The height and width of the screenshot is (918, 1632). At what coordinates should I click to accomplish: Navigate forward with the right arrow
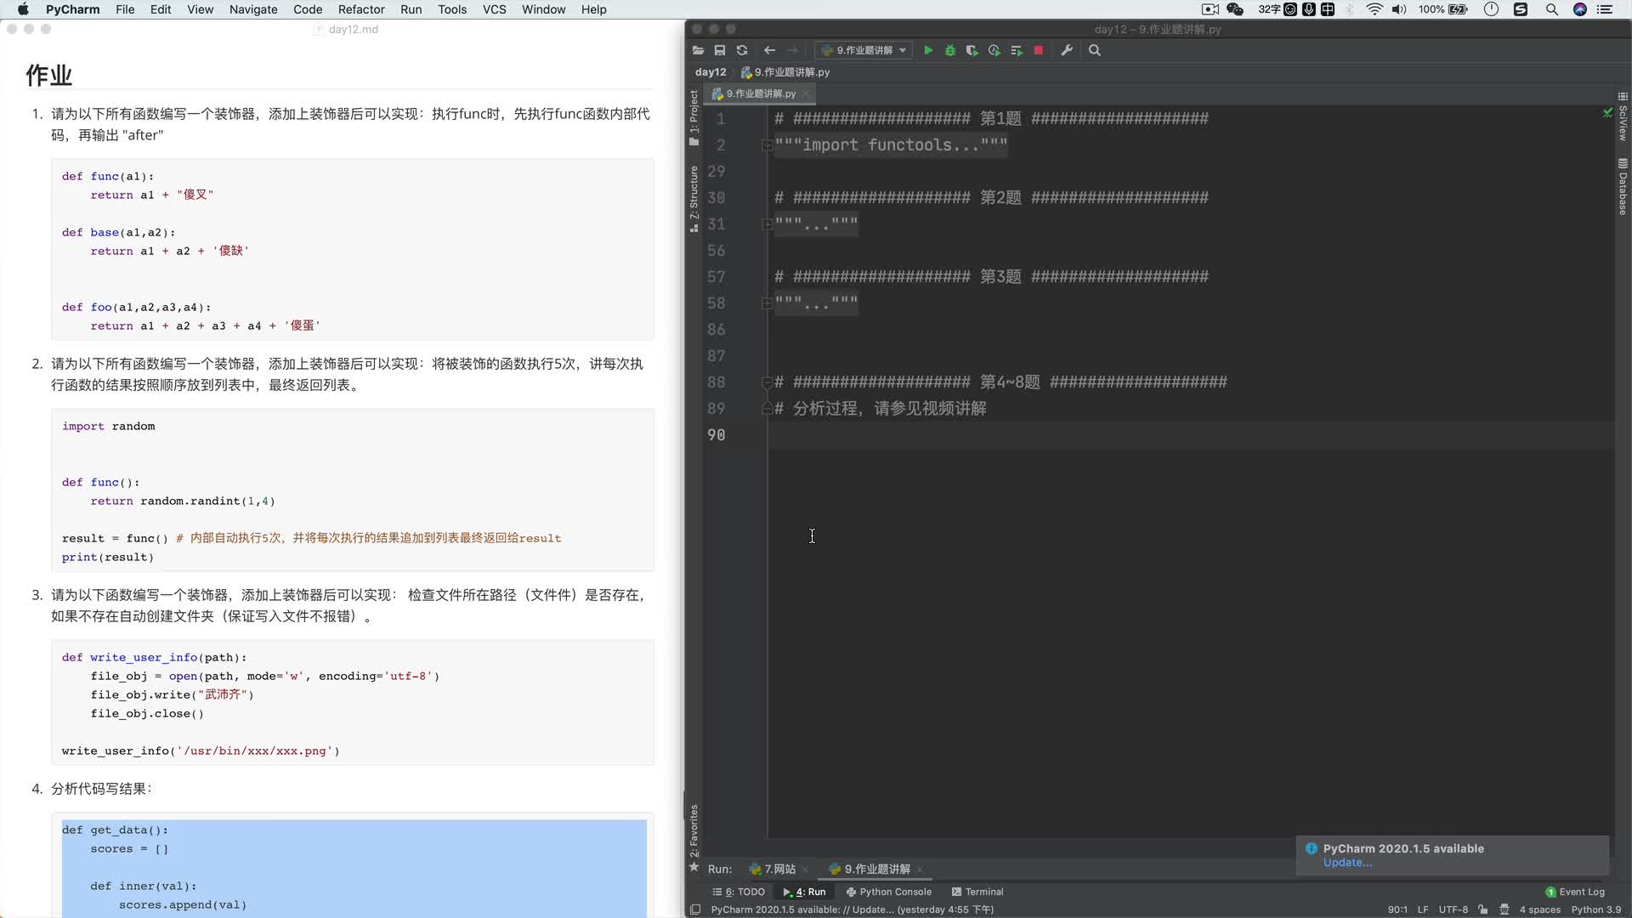coord(793,50)
